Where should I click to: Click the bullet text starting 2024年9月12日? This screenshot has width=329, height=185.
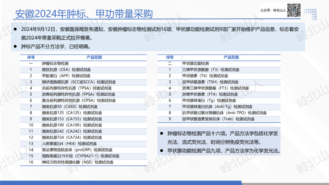160,33
